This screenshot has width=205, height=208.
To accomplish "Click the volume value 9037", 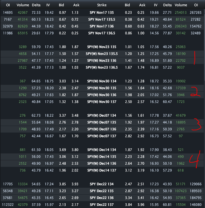I will click(181, 68).
